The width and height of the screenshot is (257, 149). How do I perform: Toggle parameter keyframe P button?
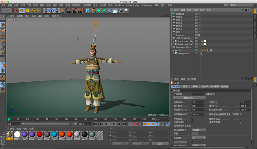point(157,124)
